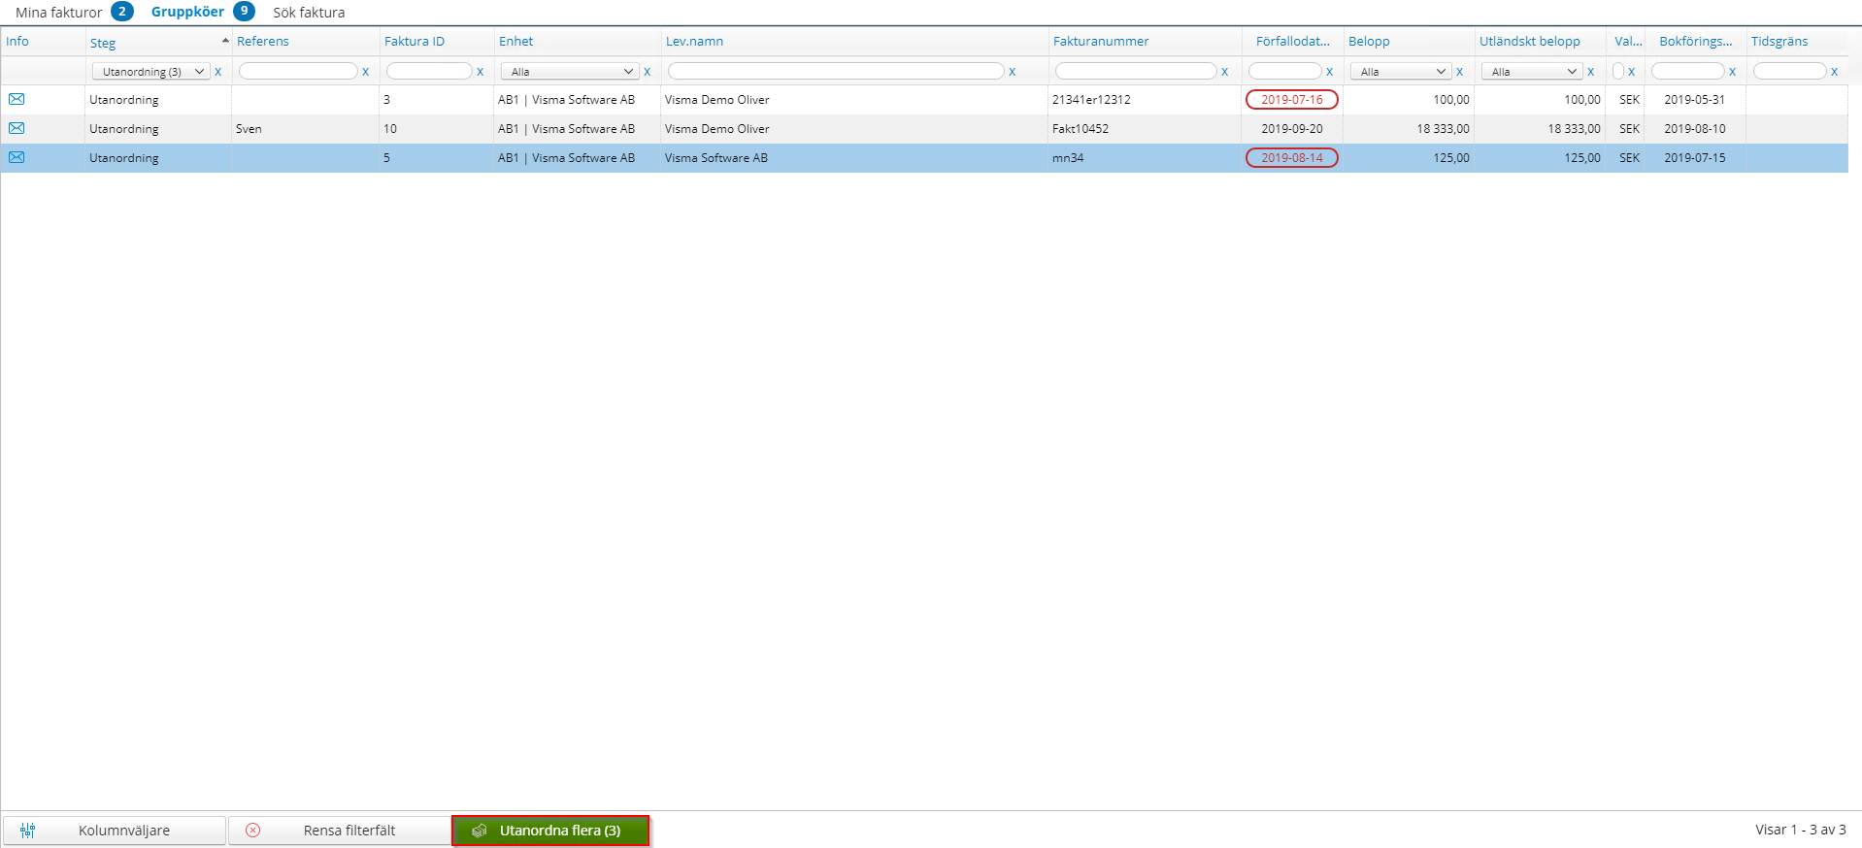Select invoice number 21341er12312
The height and width of the screenshot is (848, 1862).
click(x=1091, y=100)
